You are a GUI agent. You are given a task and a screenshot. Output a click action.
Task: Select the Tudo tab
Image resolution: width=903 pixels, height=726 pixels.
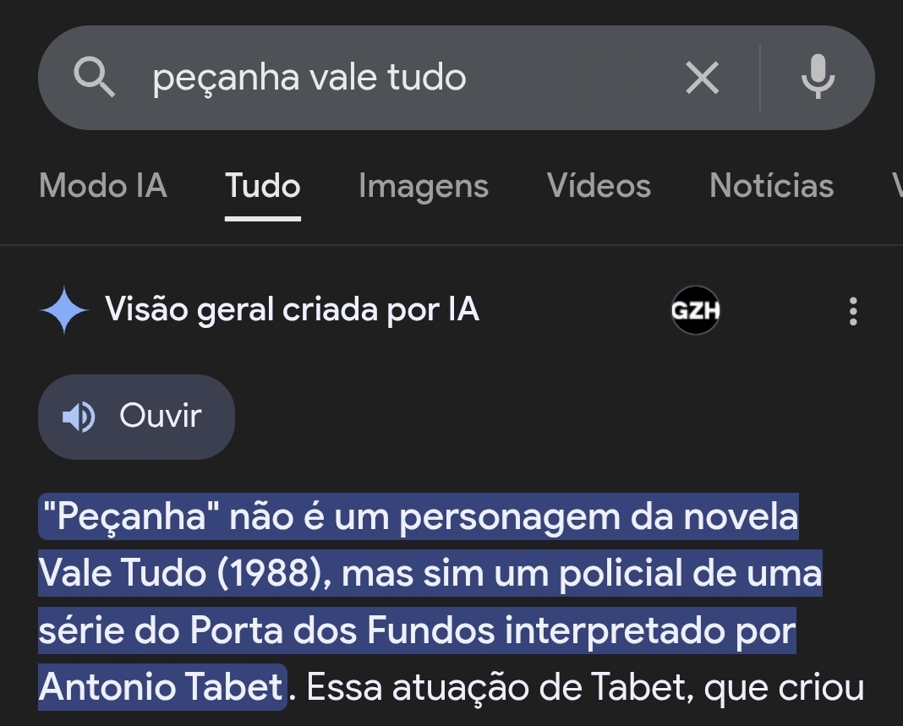[263, 186]
